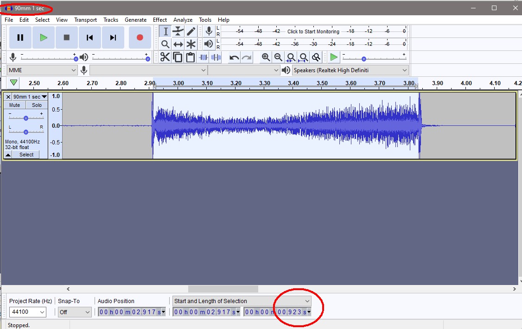This screenshot has height=329, width=522.
Task: Click the Stop transport button
Action: 67,37
